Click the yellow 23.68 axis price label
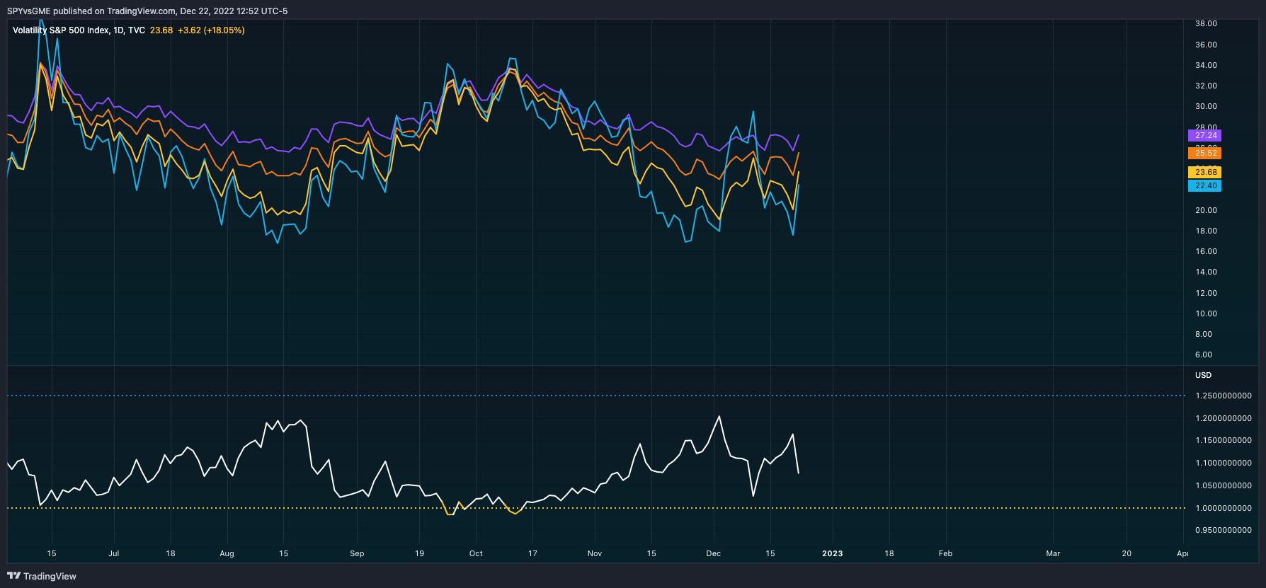Screen dimensions: 1266x588 tap(1204, 172)
